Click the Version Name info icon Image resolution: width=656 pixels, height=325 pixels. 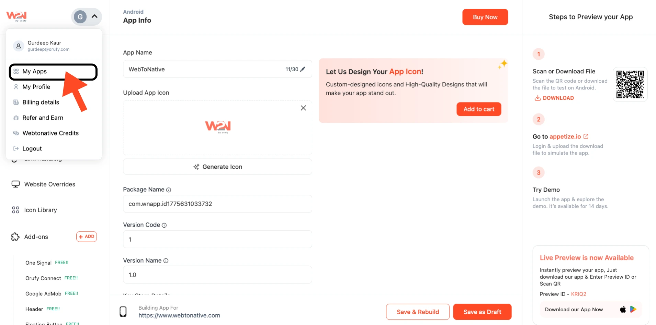pos(166,261)
